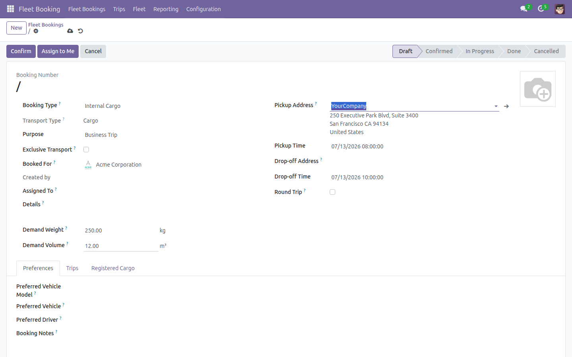Open the conversations chat icon
Screen dimensions: 572x357
coord(524,9)
